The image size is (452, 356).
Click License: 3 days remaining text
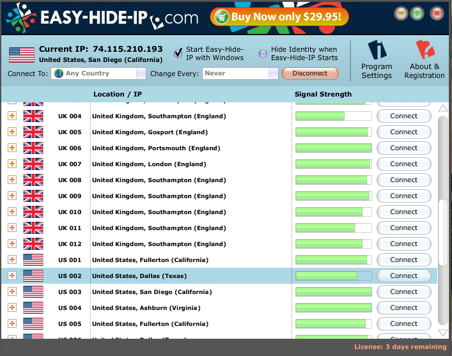[400, 346]
